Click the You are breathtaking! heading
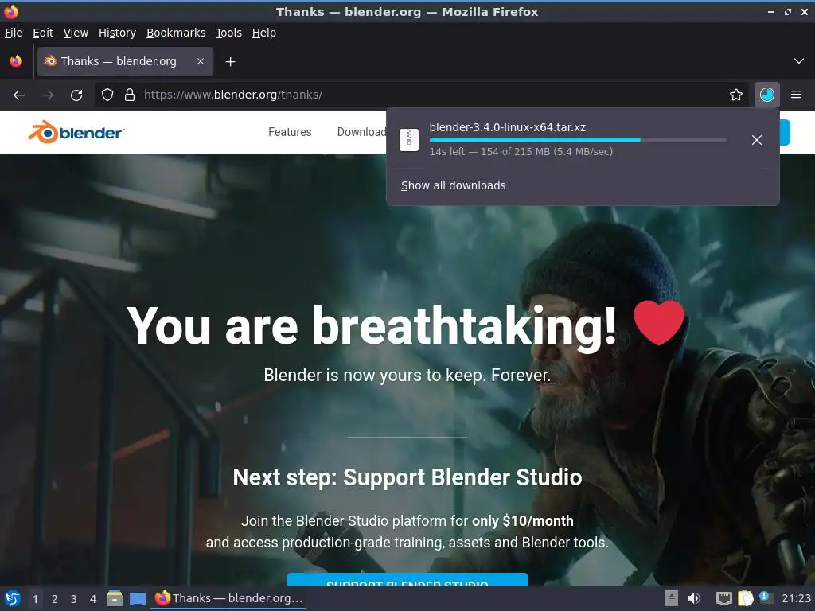The width and height of the screenshot is (815, 611). click(x=372, y=325)
